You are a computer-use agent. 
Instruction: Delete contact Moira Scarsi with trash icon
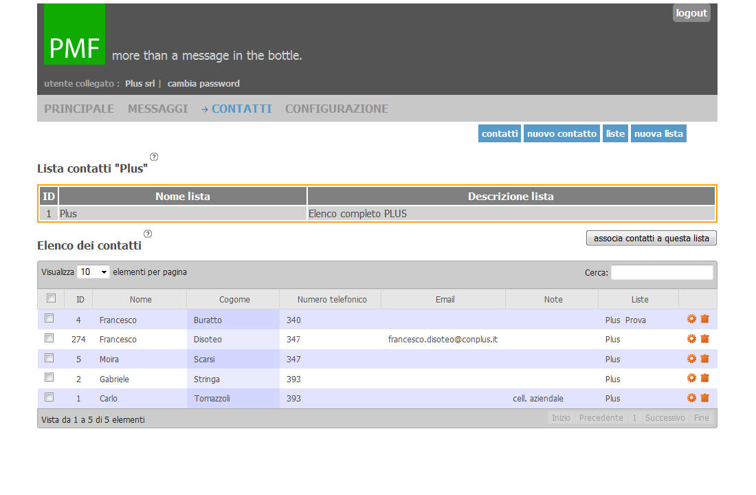point(705,358)
